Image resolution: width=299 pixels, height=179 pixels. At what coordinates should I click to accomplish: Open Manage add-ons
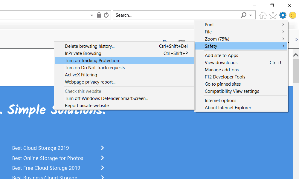241,70
